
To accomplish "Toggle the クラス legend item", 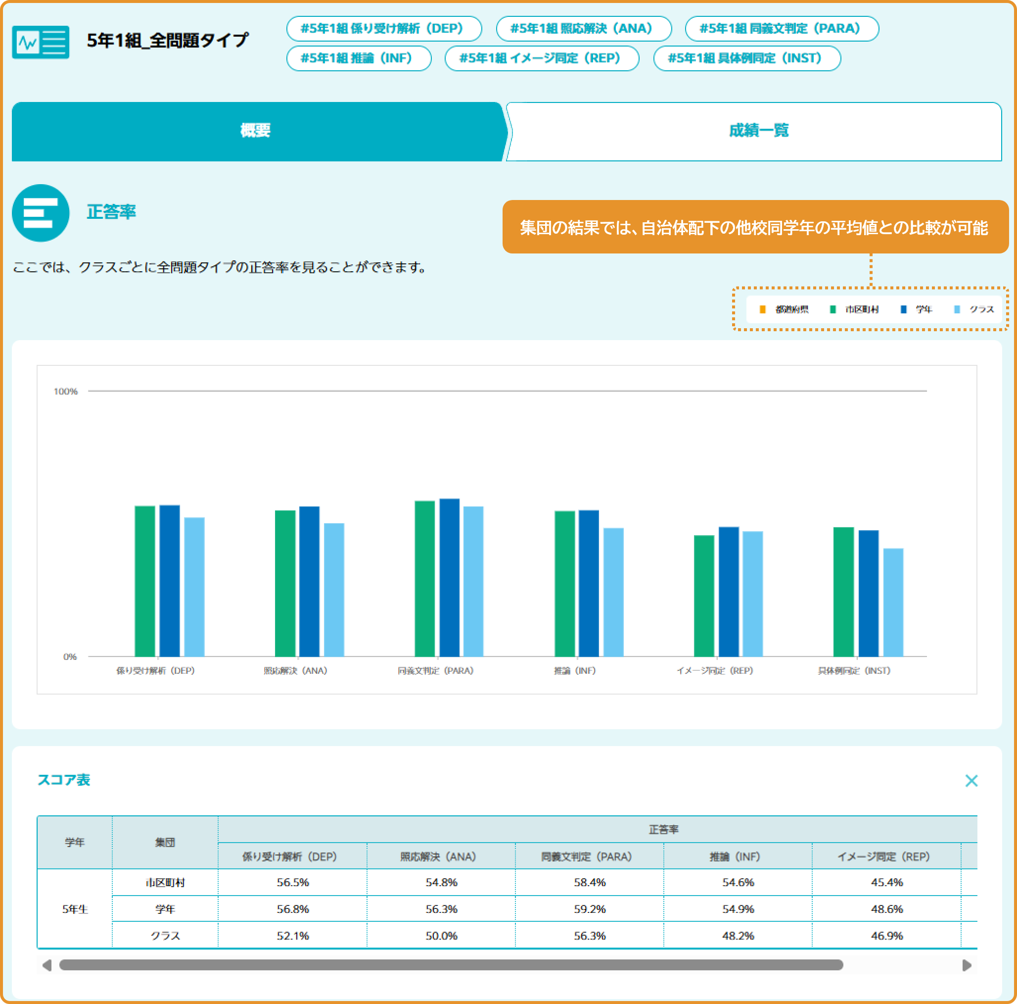I will [x=974, y=309].
